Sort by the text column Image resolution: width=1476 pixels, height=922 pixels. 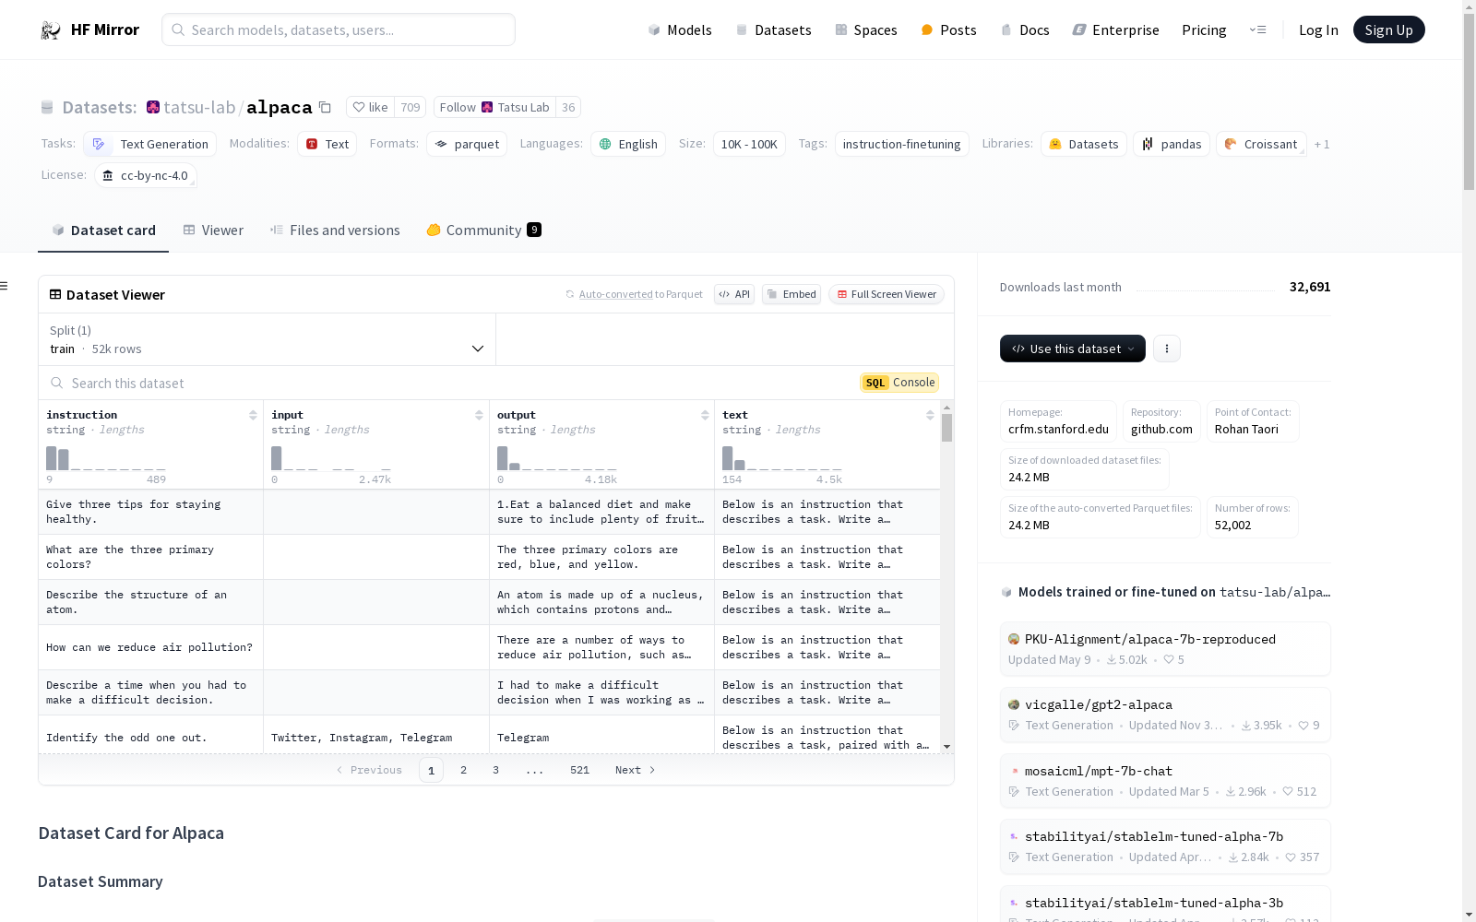pyautogui.click(x=930, y=415)
